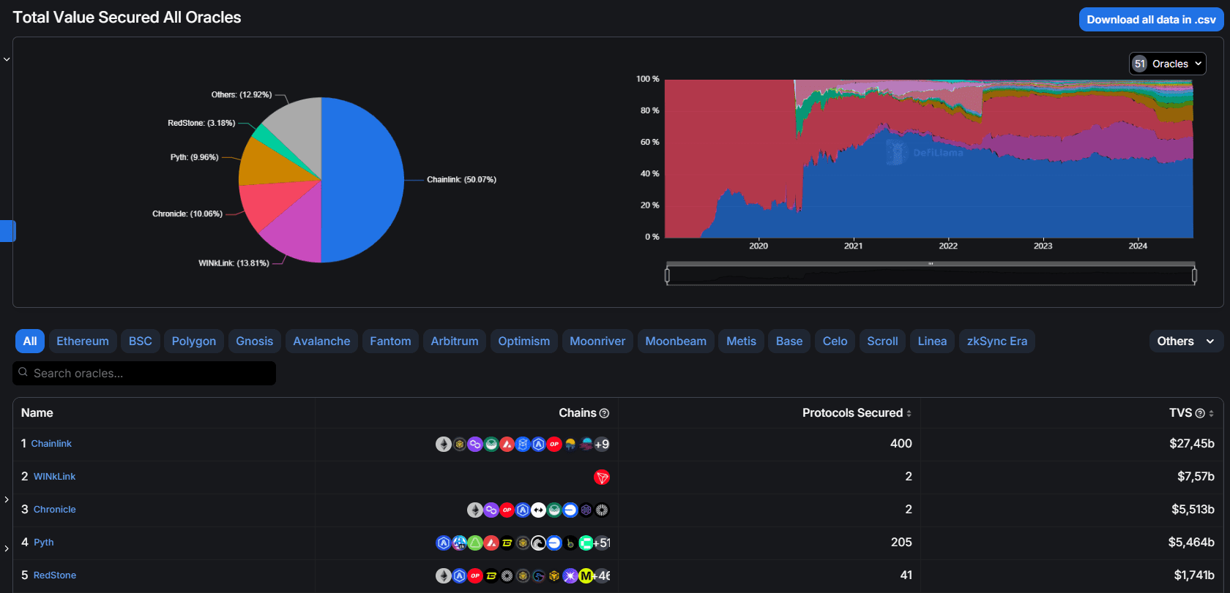Click the Gnosis chain icon in Chainlink row
Screen dimensions: 1230x593
pyautogui.click(x=491, y=445)
